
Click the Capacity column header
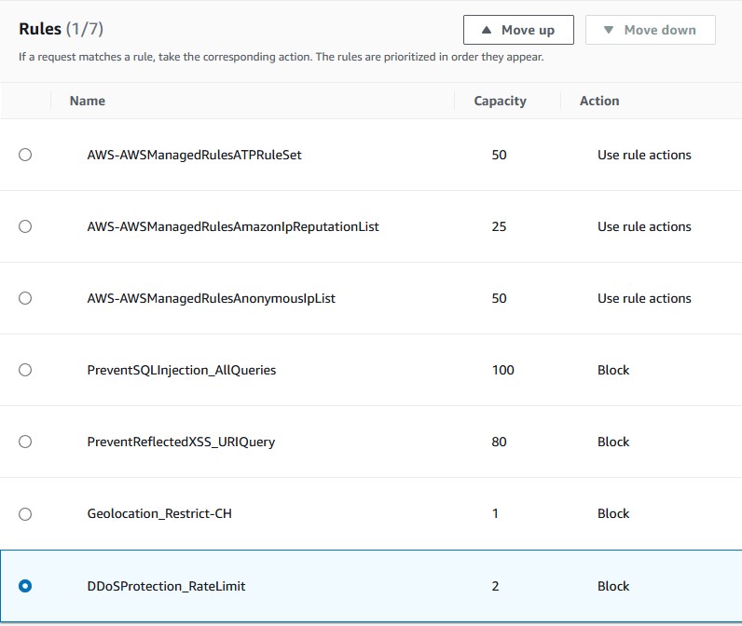point(501,101)
